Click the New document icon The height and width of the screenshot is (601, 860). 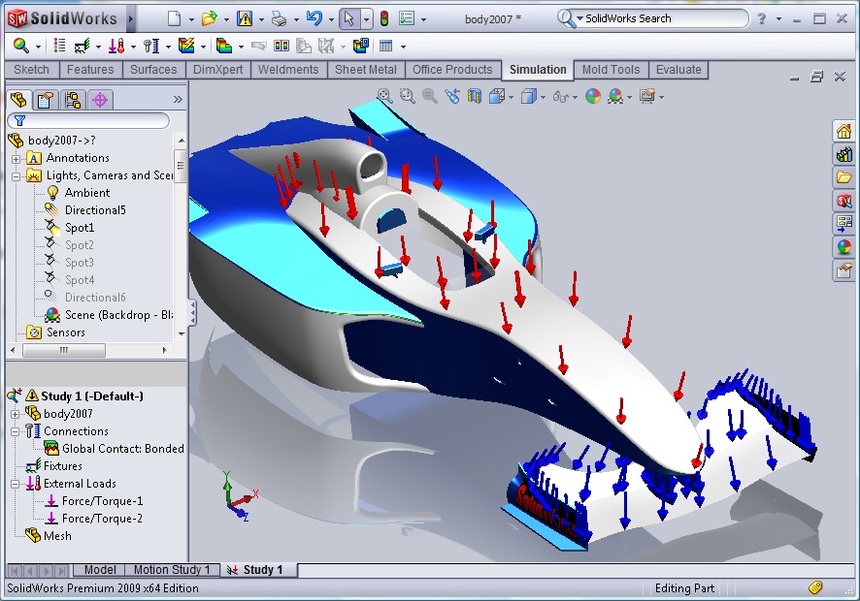pyautogui.click(x=174, y=18)
